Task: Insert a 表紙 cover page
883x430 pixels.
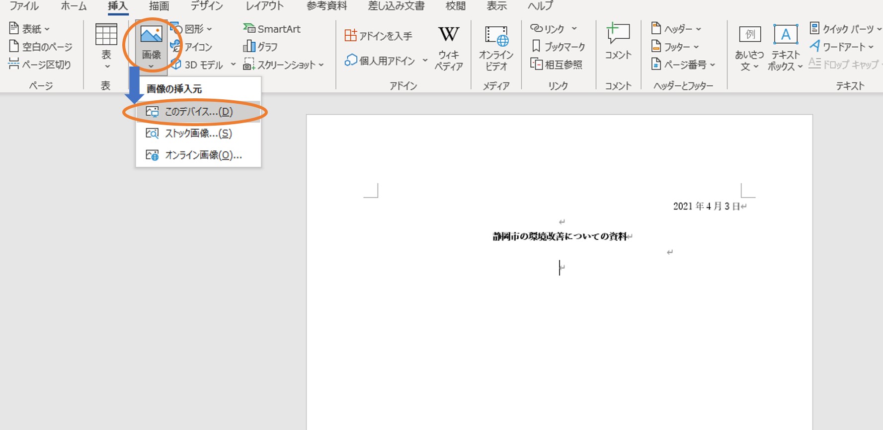Action: (x=30, y=29)
